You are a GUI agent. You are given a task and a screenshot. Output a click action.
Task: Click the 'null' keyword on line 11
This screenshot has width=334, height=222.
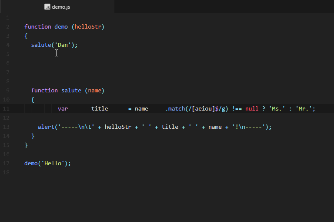point(252,109)
